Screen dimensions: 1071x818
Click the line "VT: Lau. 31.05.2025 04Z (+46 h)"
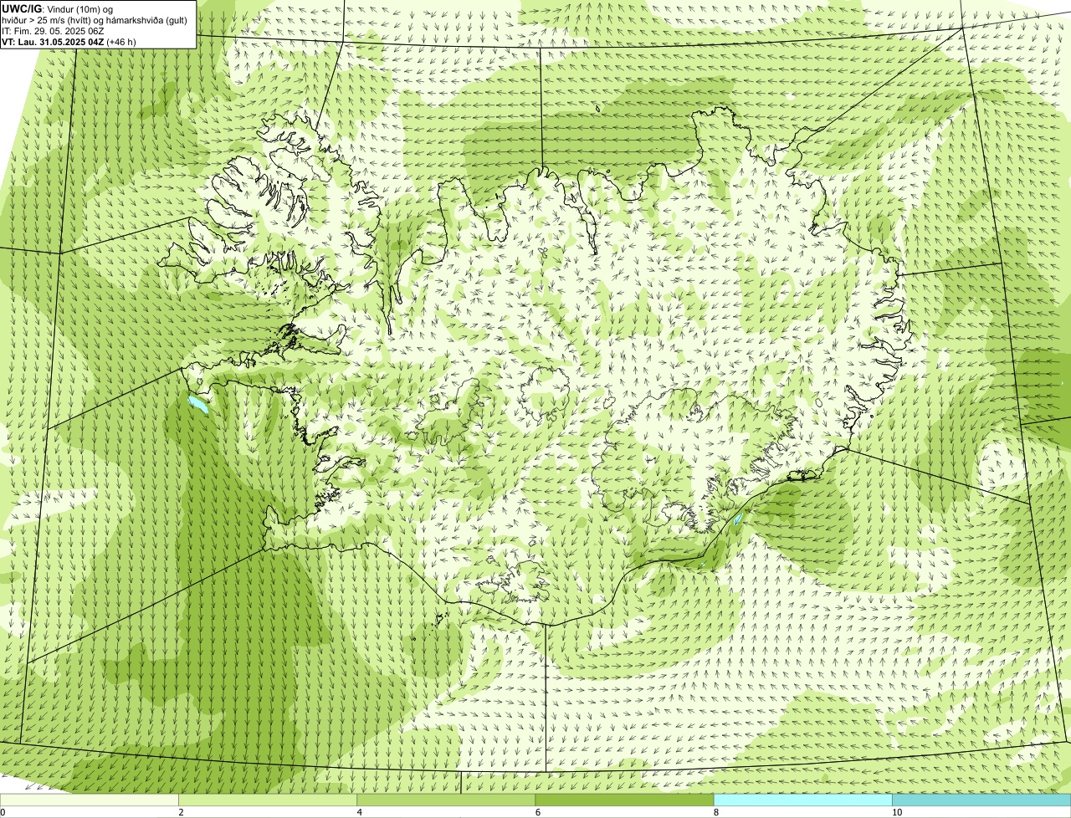(x=69, y=42)
